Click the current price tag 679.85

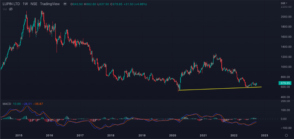pyautogui.click(x=285, y=83)
